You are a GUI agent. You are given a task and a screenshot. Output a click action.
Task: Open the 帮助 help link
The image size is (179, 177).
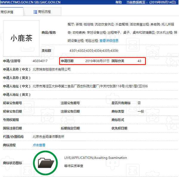119,2
